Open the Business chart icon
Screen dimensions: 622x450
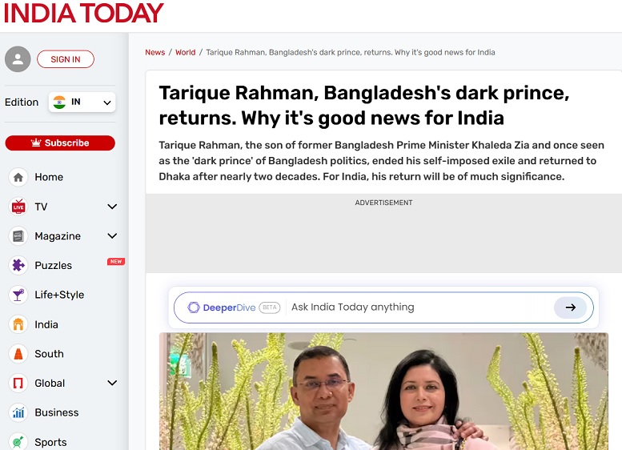(x=18, y=412)
